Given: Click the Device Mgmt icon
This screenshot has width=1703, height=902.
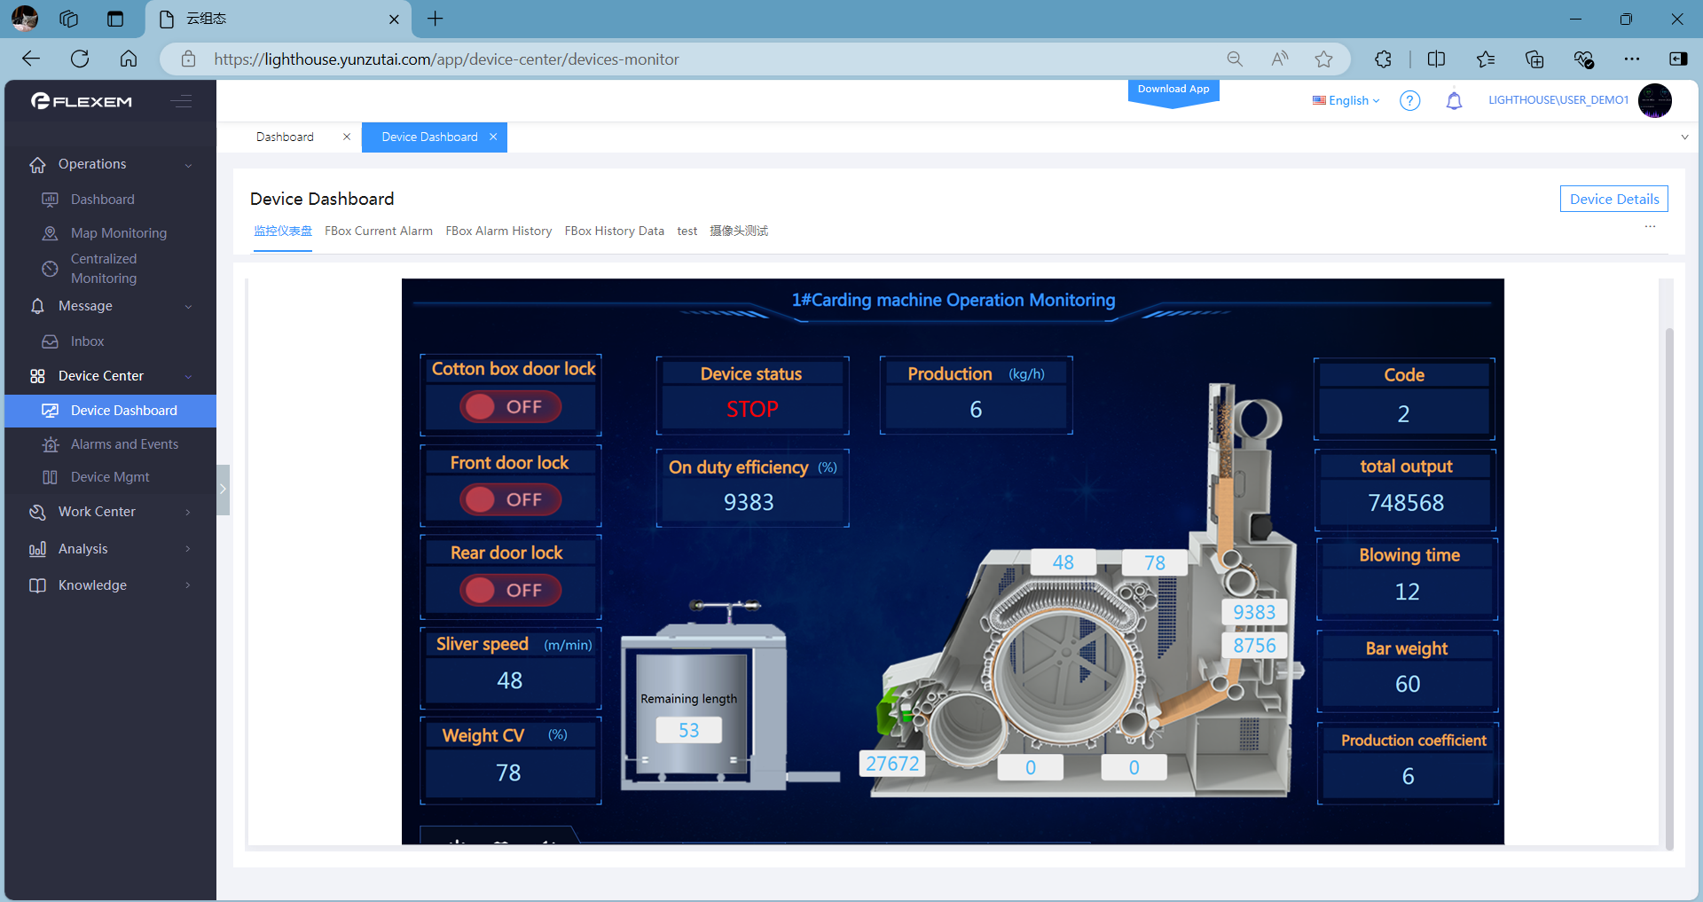Looking at the screenshot, I should pos(51,477).
